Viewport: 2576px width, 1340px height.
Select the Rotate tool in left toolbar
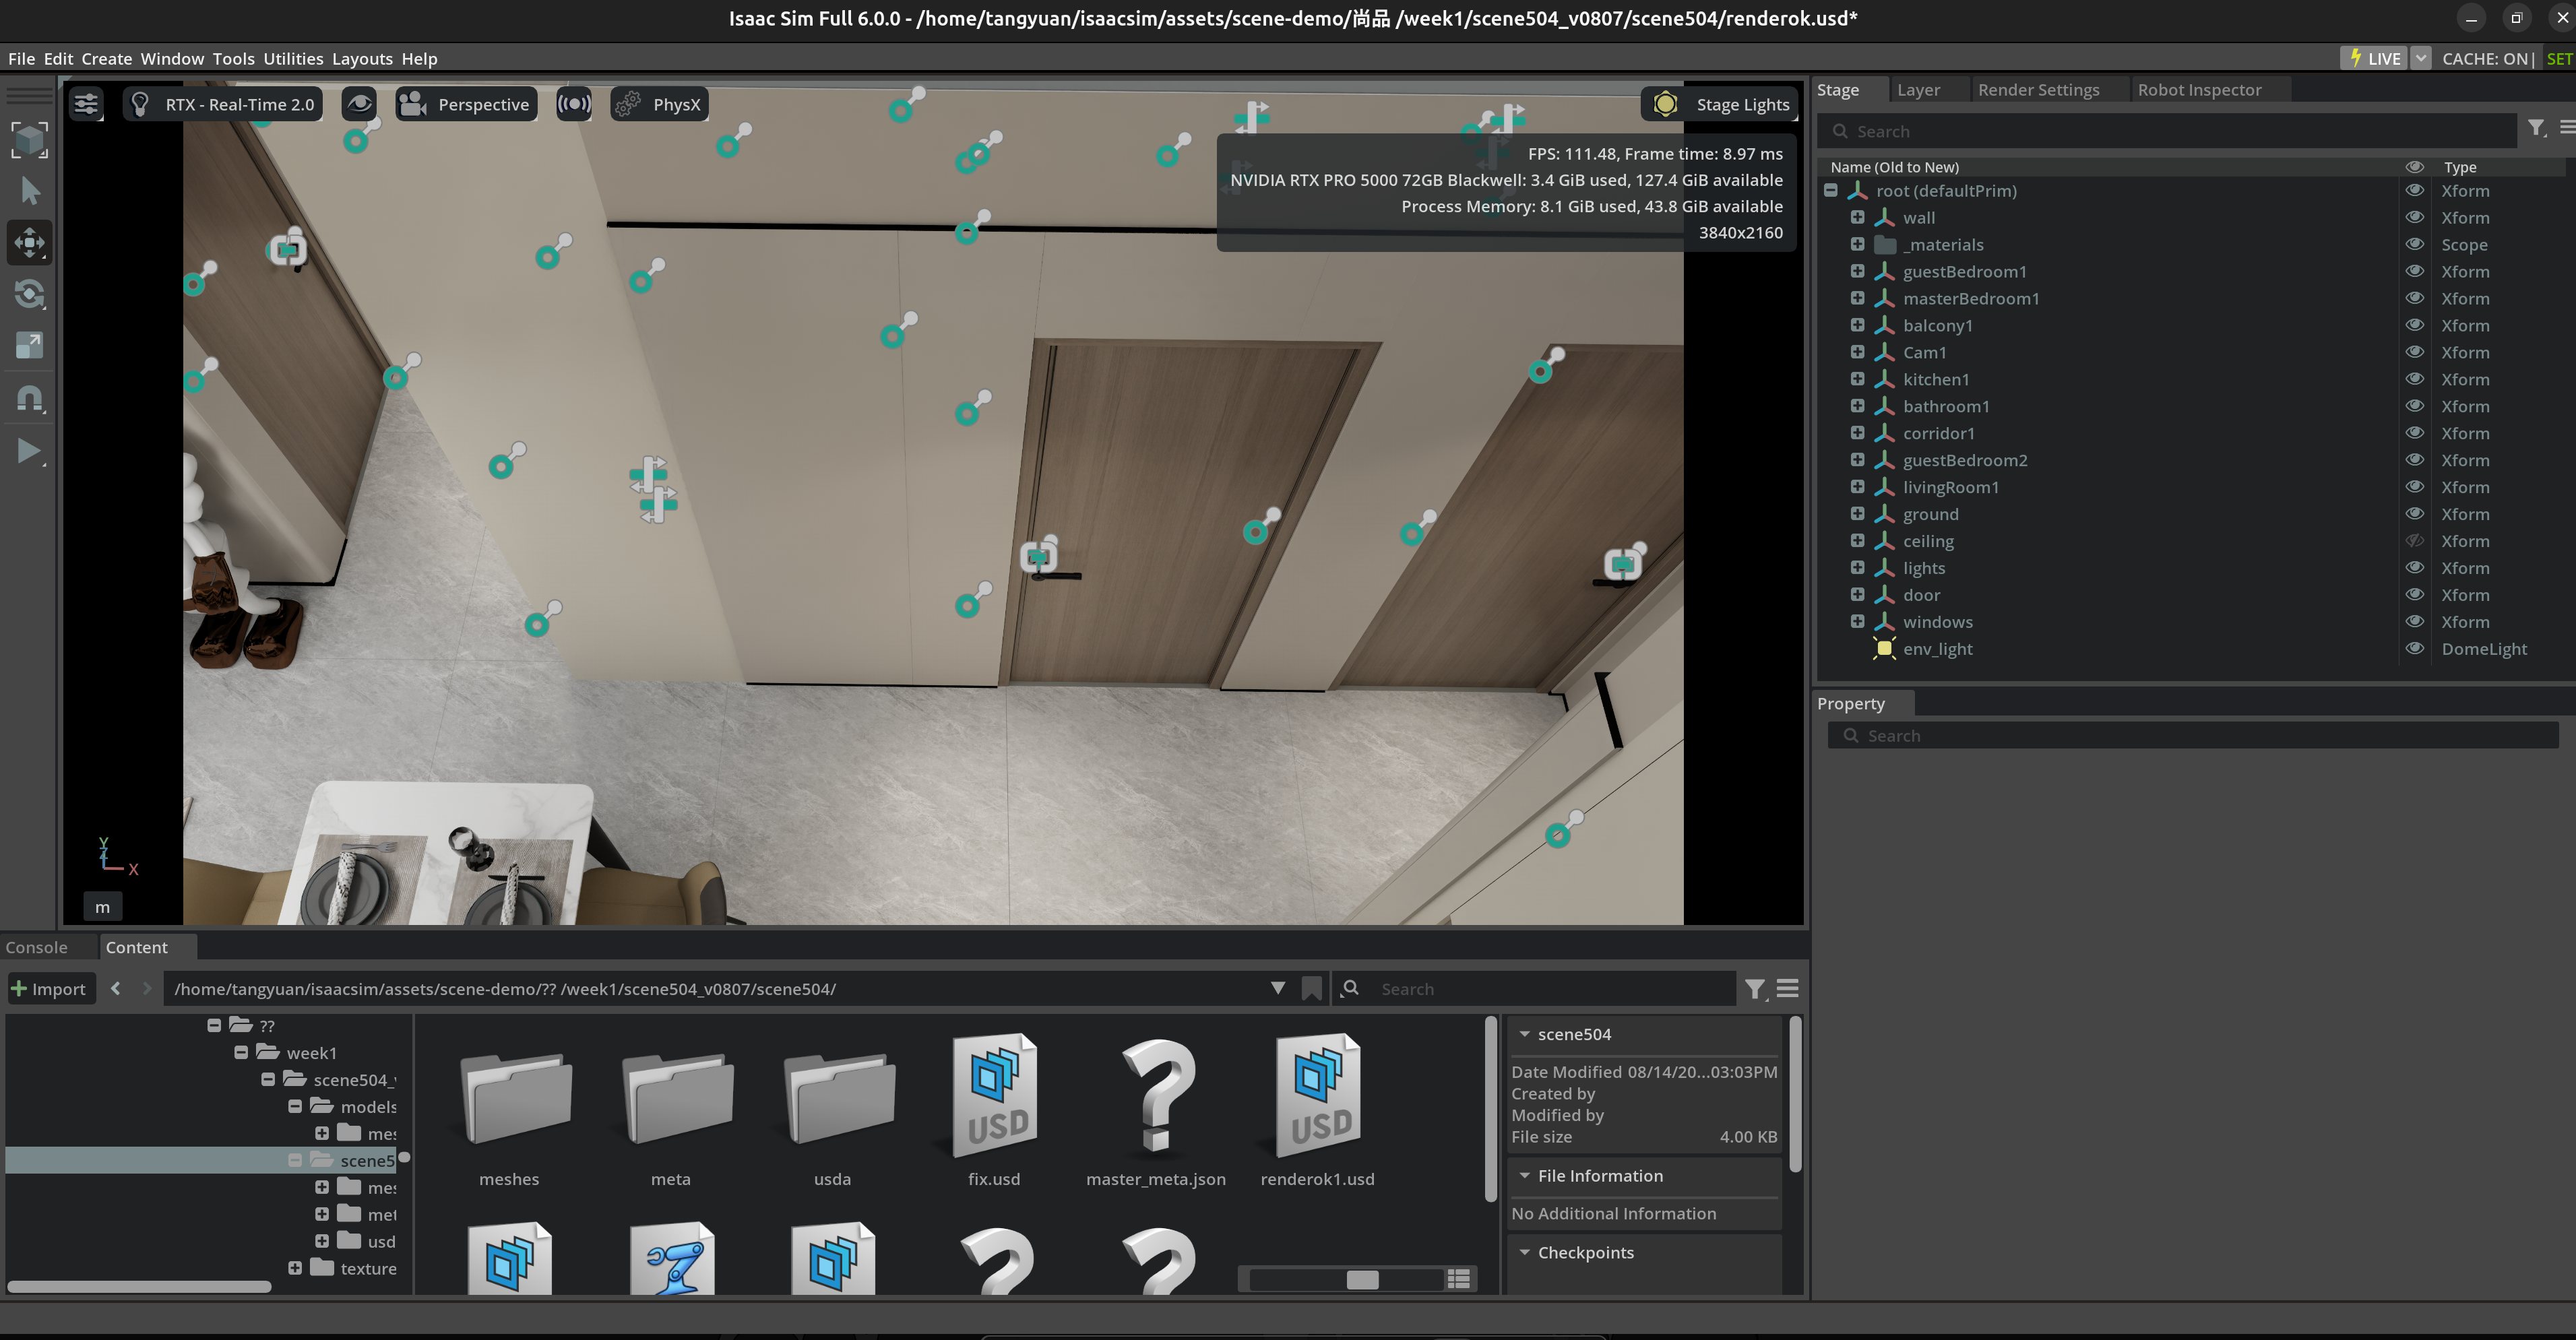click(x=29, y=294)
